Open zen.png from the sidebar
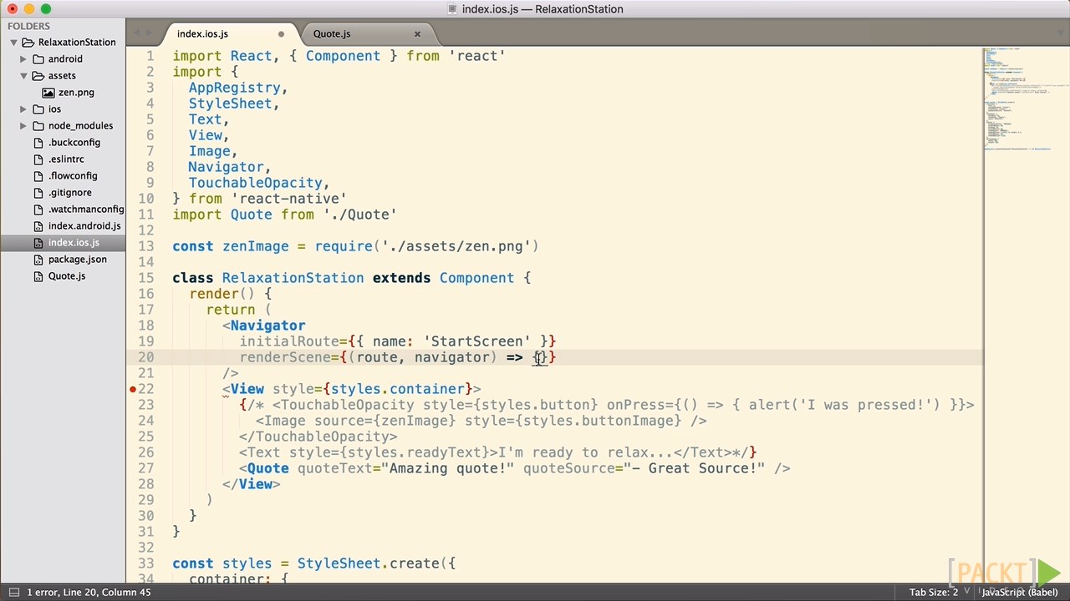 (x=76, y=93)
